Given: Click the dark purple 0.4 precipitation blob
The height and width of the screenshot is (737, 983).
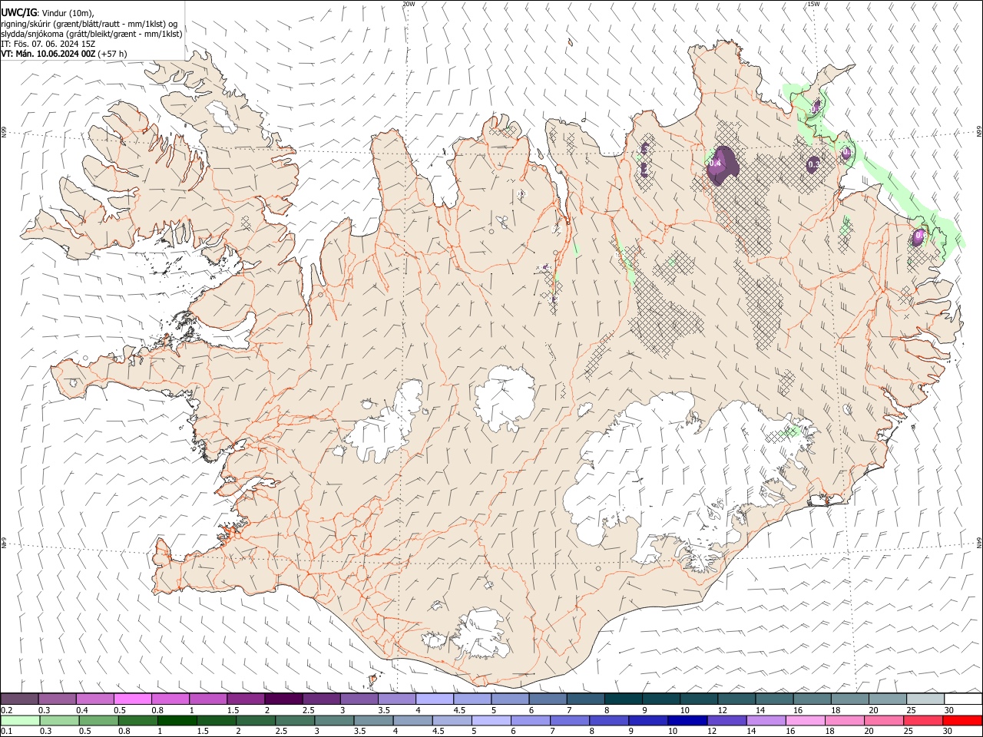Looking at the screenshot, I should coord(722,164).
